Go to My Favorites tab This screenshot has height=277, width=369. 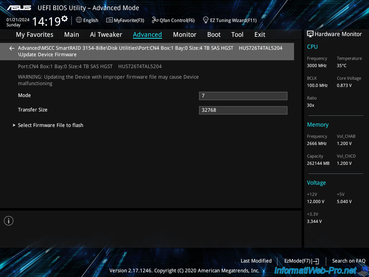[x=35, y=35]
